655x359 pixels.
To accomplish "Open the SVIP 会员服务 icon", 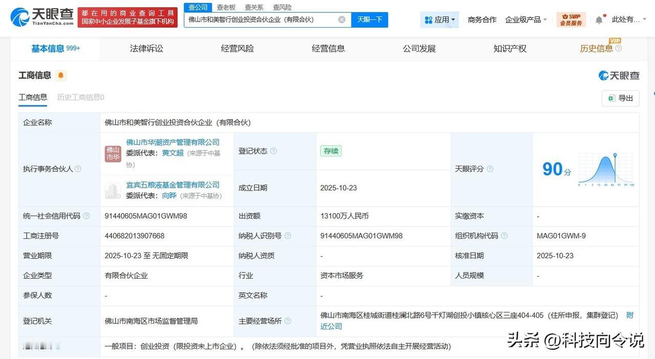I will coord(571,19).
